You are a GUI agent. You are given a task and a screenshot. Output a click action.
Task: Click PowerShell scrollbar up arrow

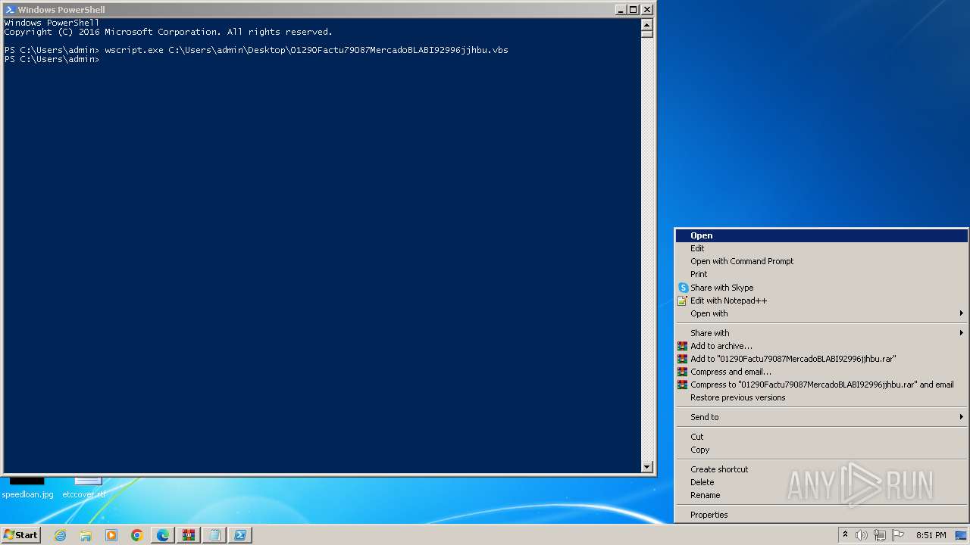pyautogui.click(x=647, y=23)
